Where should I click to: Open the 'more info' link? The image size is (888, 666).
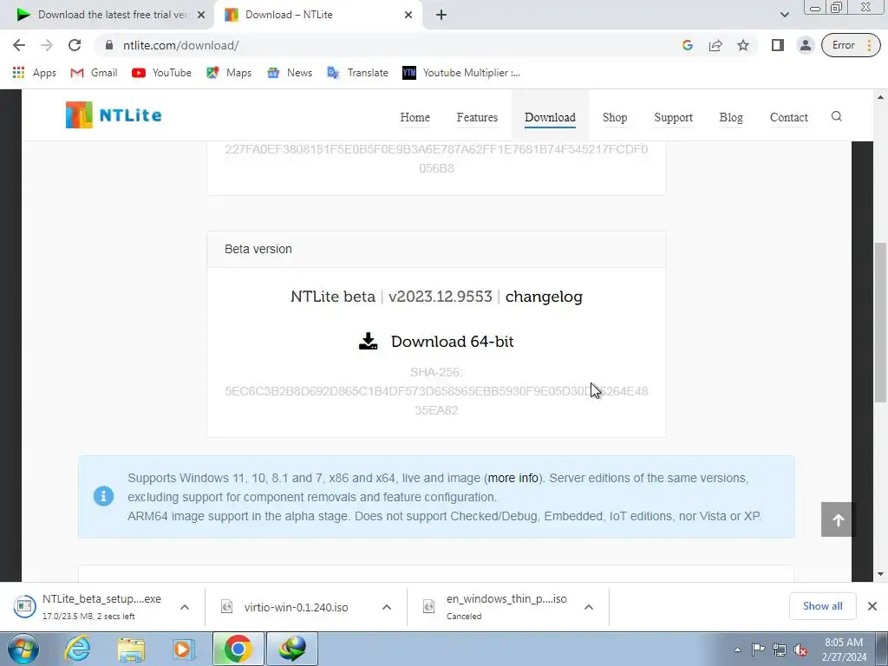[513, 478]
